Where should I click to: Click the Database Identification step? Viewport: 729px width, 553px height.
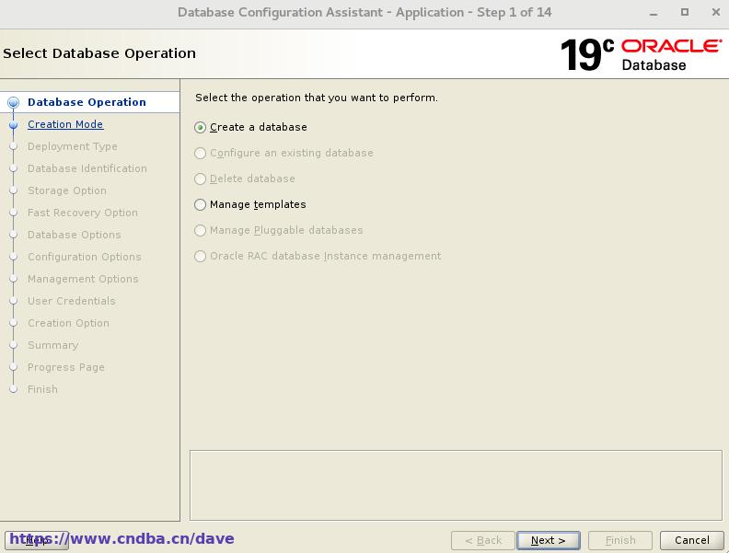[87, 168]
